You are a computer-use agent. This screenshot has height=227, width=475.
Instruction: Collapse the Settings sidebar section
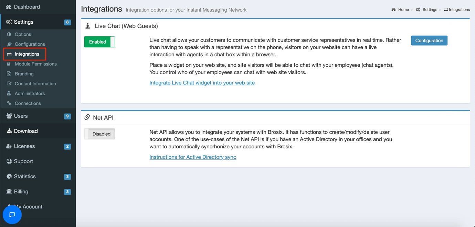[24, 22]
